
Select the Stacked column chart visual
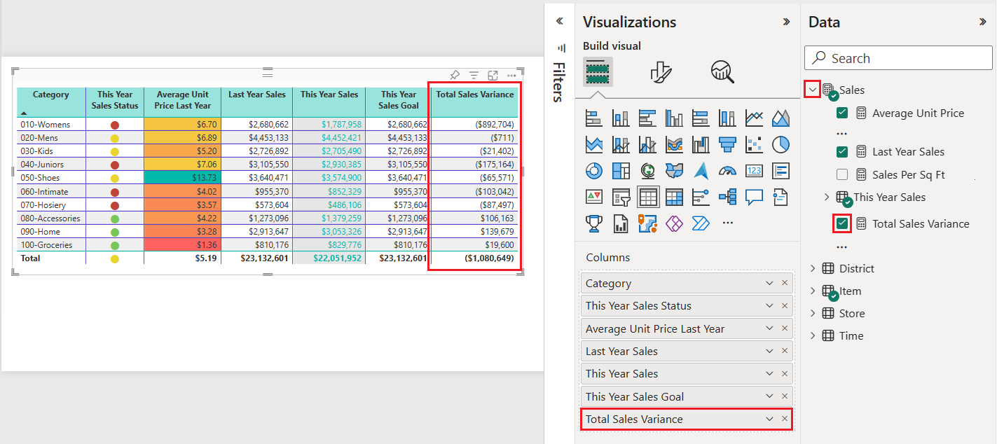[x=621, y=118]
